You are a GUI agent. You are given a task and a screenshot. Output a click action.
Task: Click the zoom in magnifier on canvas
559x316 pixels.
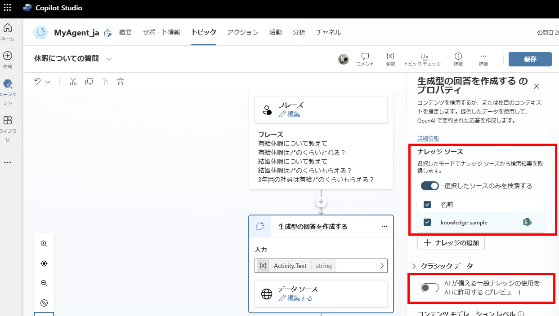pos(44,243)
